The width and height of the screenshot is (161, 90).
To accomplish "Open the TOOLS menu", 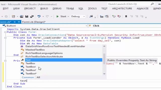I will (92, 8).
